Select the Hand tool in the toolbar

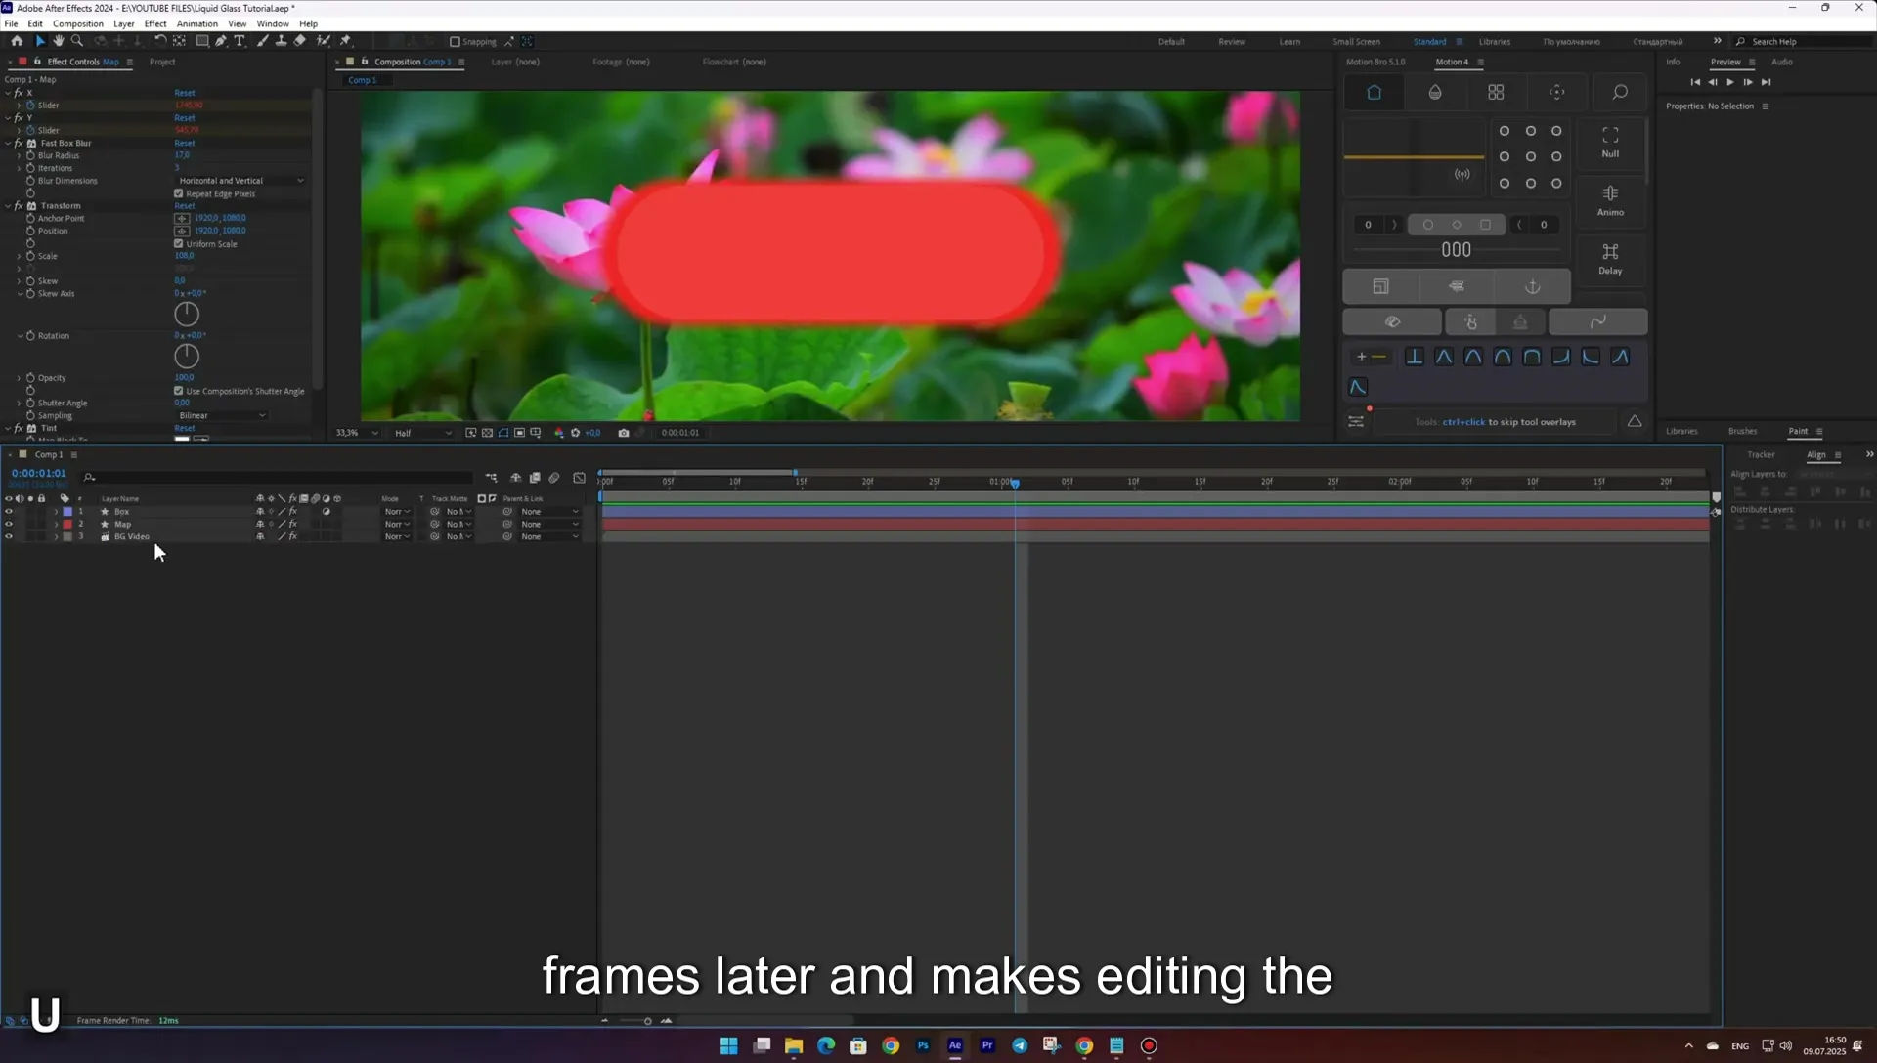[x=59, y=41]
